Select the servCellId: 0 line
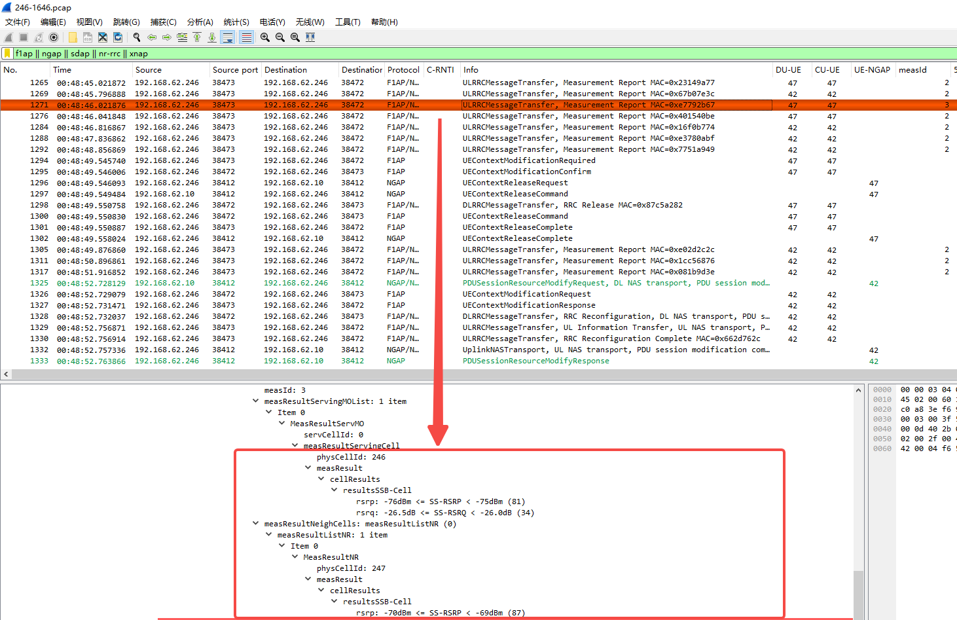 pyautogui.click(x=333, y=435)
